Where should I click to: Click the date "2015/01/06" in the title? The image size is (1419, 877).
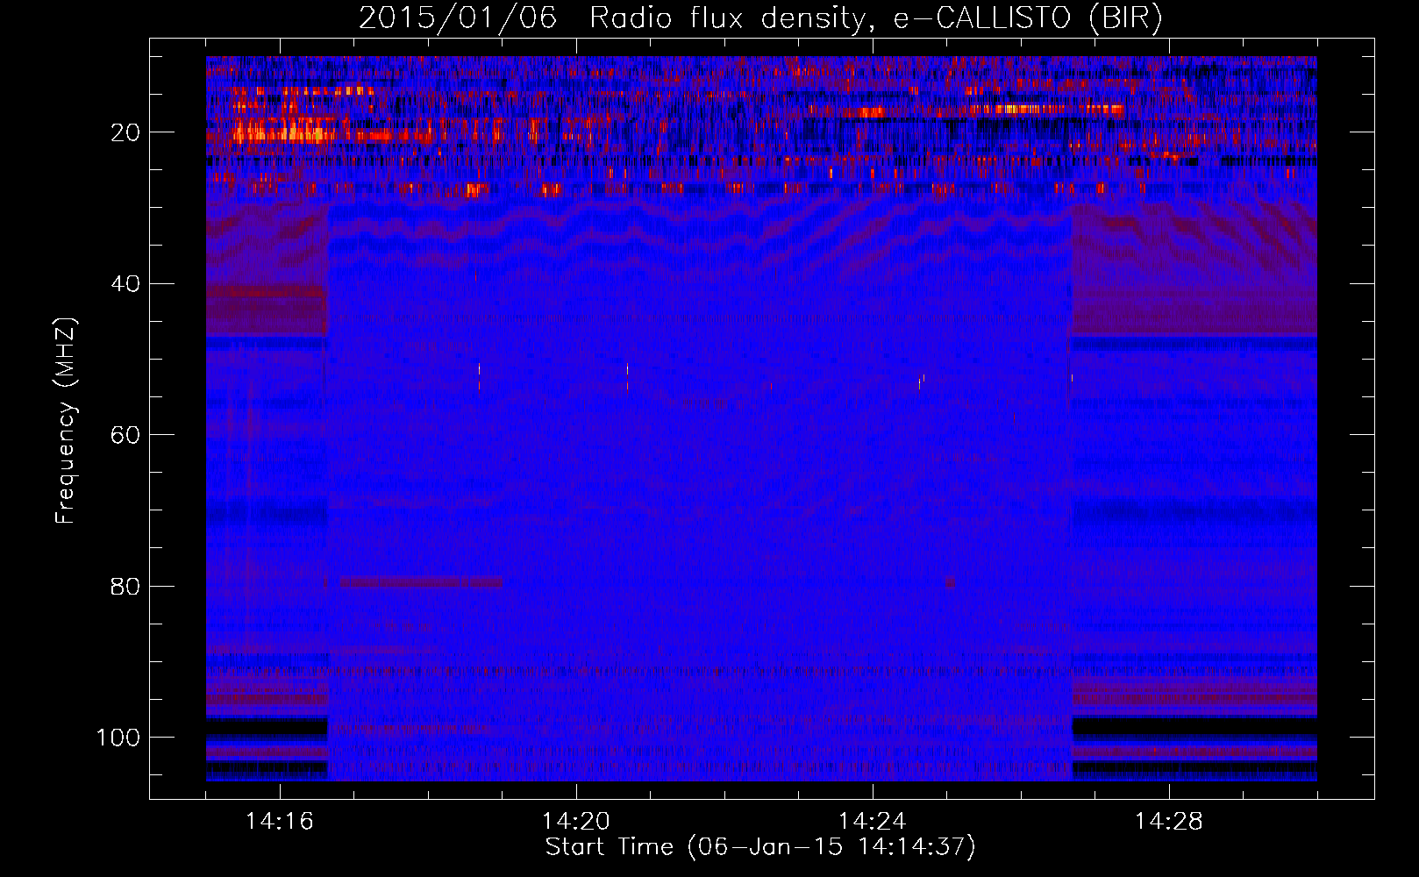(x=458, y=18)
